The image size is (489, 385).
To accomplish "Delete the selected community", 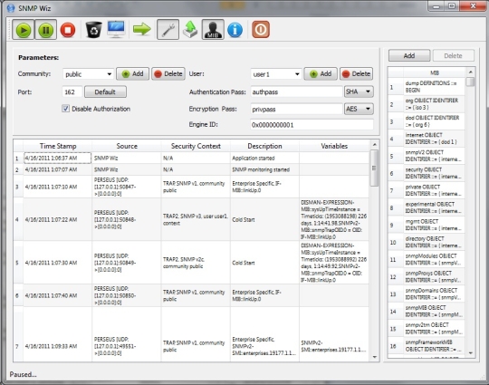I will [x=168, y=74].
